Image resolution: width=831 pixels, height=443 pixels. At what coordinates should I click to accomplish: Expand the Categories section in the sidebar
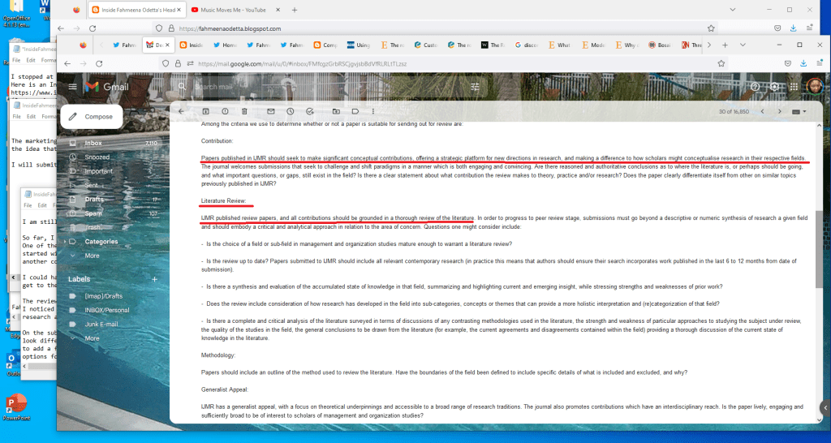click(101, 242)
